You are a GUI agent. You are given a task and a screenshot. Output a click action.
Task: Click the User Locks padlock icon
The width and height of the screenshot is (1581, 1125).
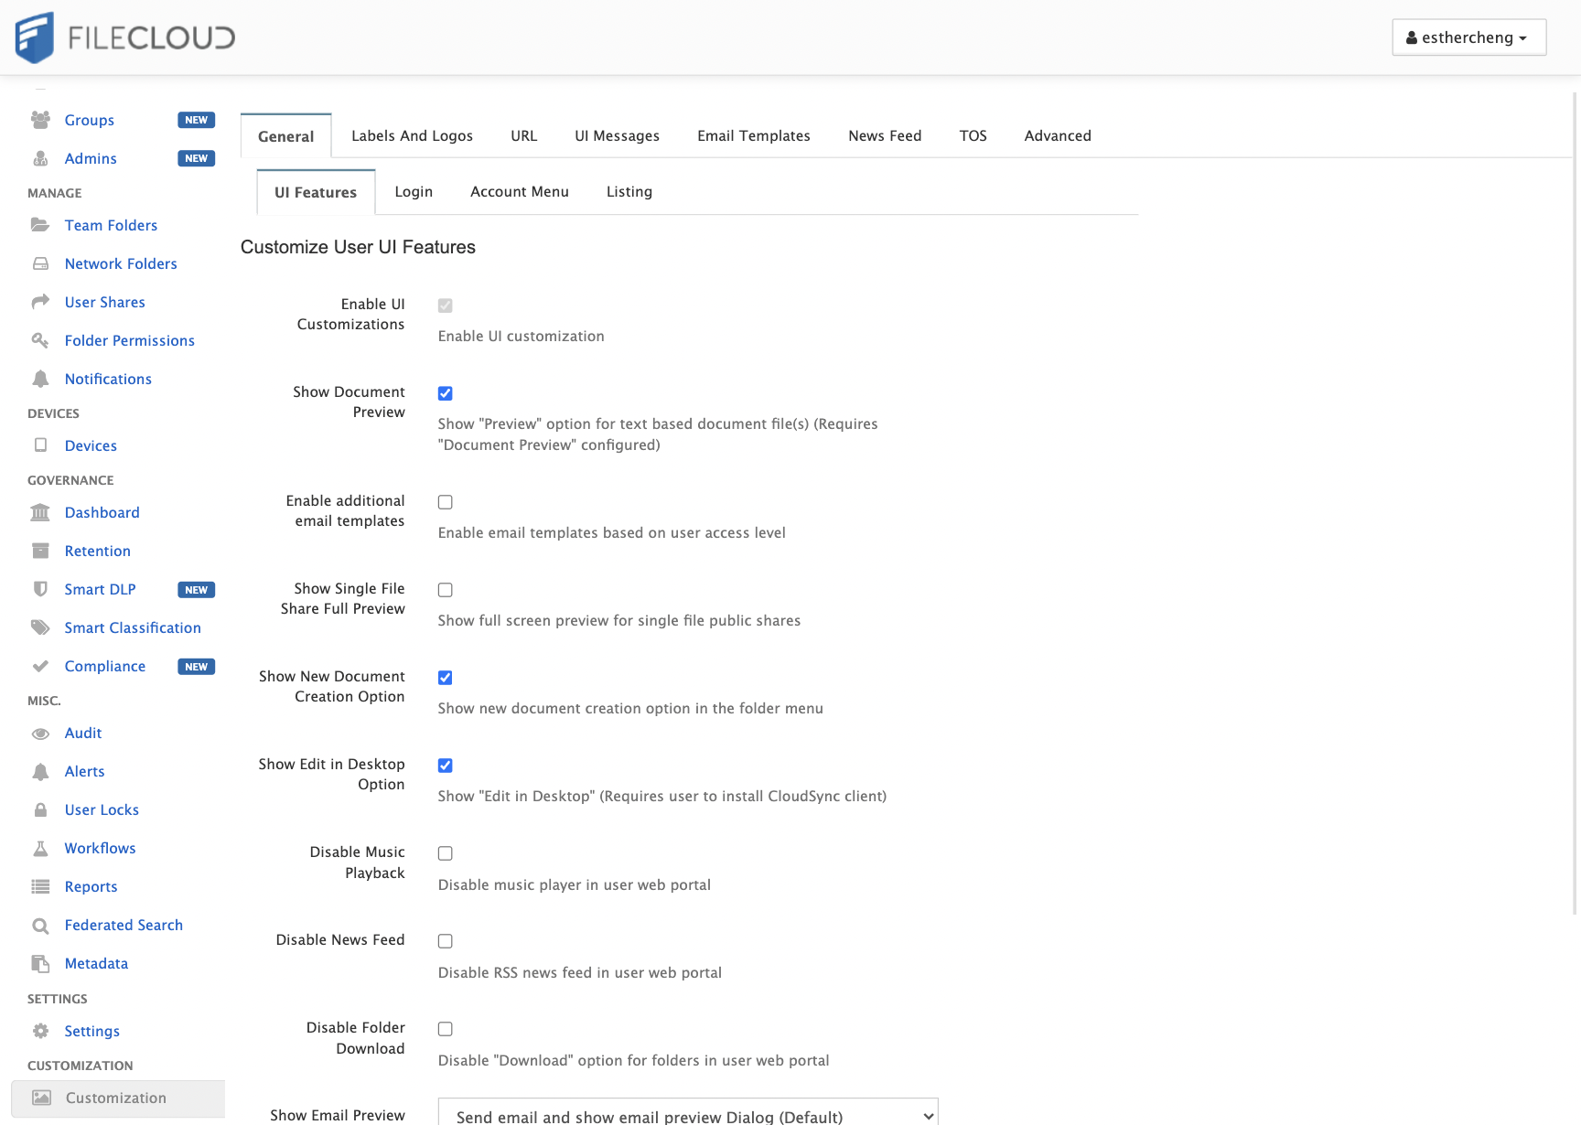pyautogui.click(x=40, y=810)
